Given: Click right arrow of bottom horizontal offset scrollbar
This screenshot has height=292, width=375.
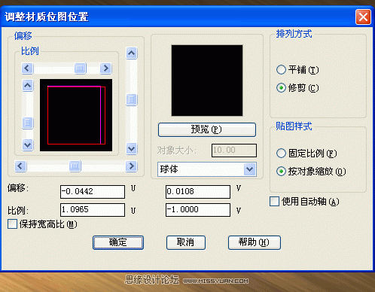Looking at the screenshot, I should point(131,166).
